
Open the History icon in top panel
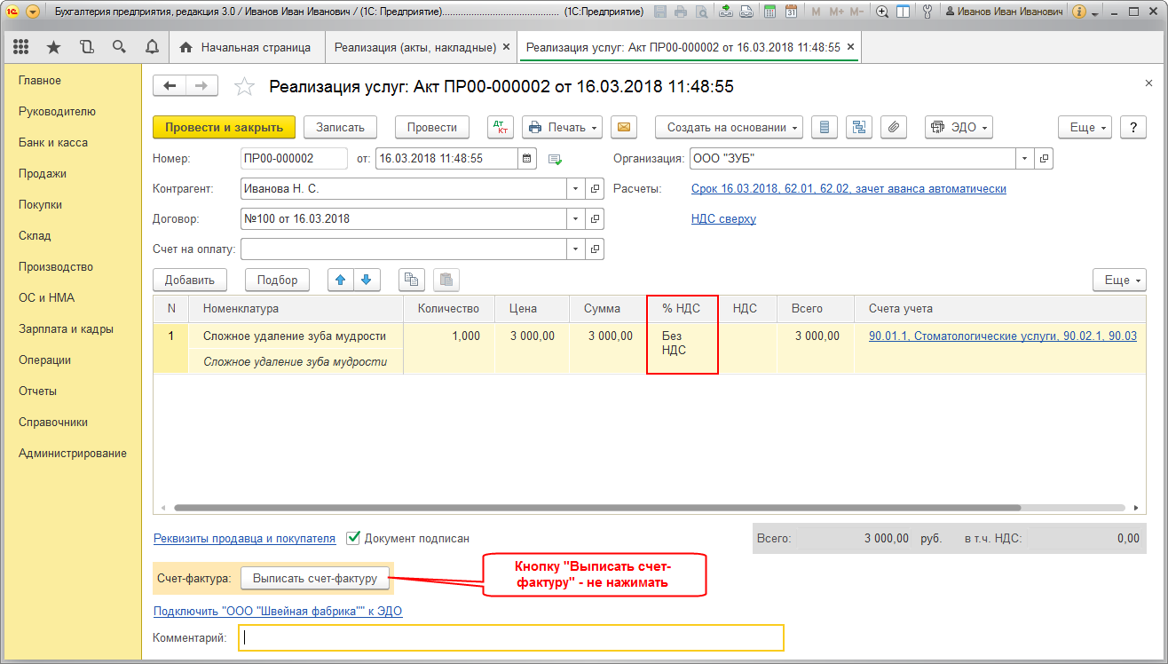(86, 47)
